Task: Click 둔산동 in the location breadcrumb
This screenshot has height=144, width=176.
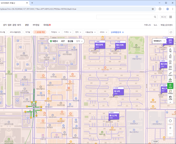Action: pyautogui.click(x=70, y=41)
